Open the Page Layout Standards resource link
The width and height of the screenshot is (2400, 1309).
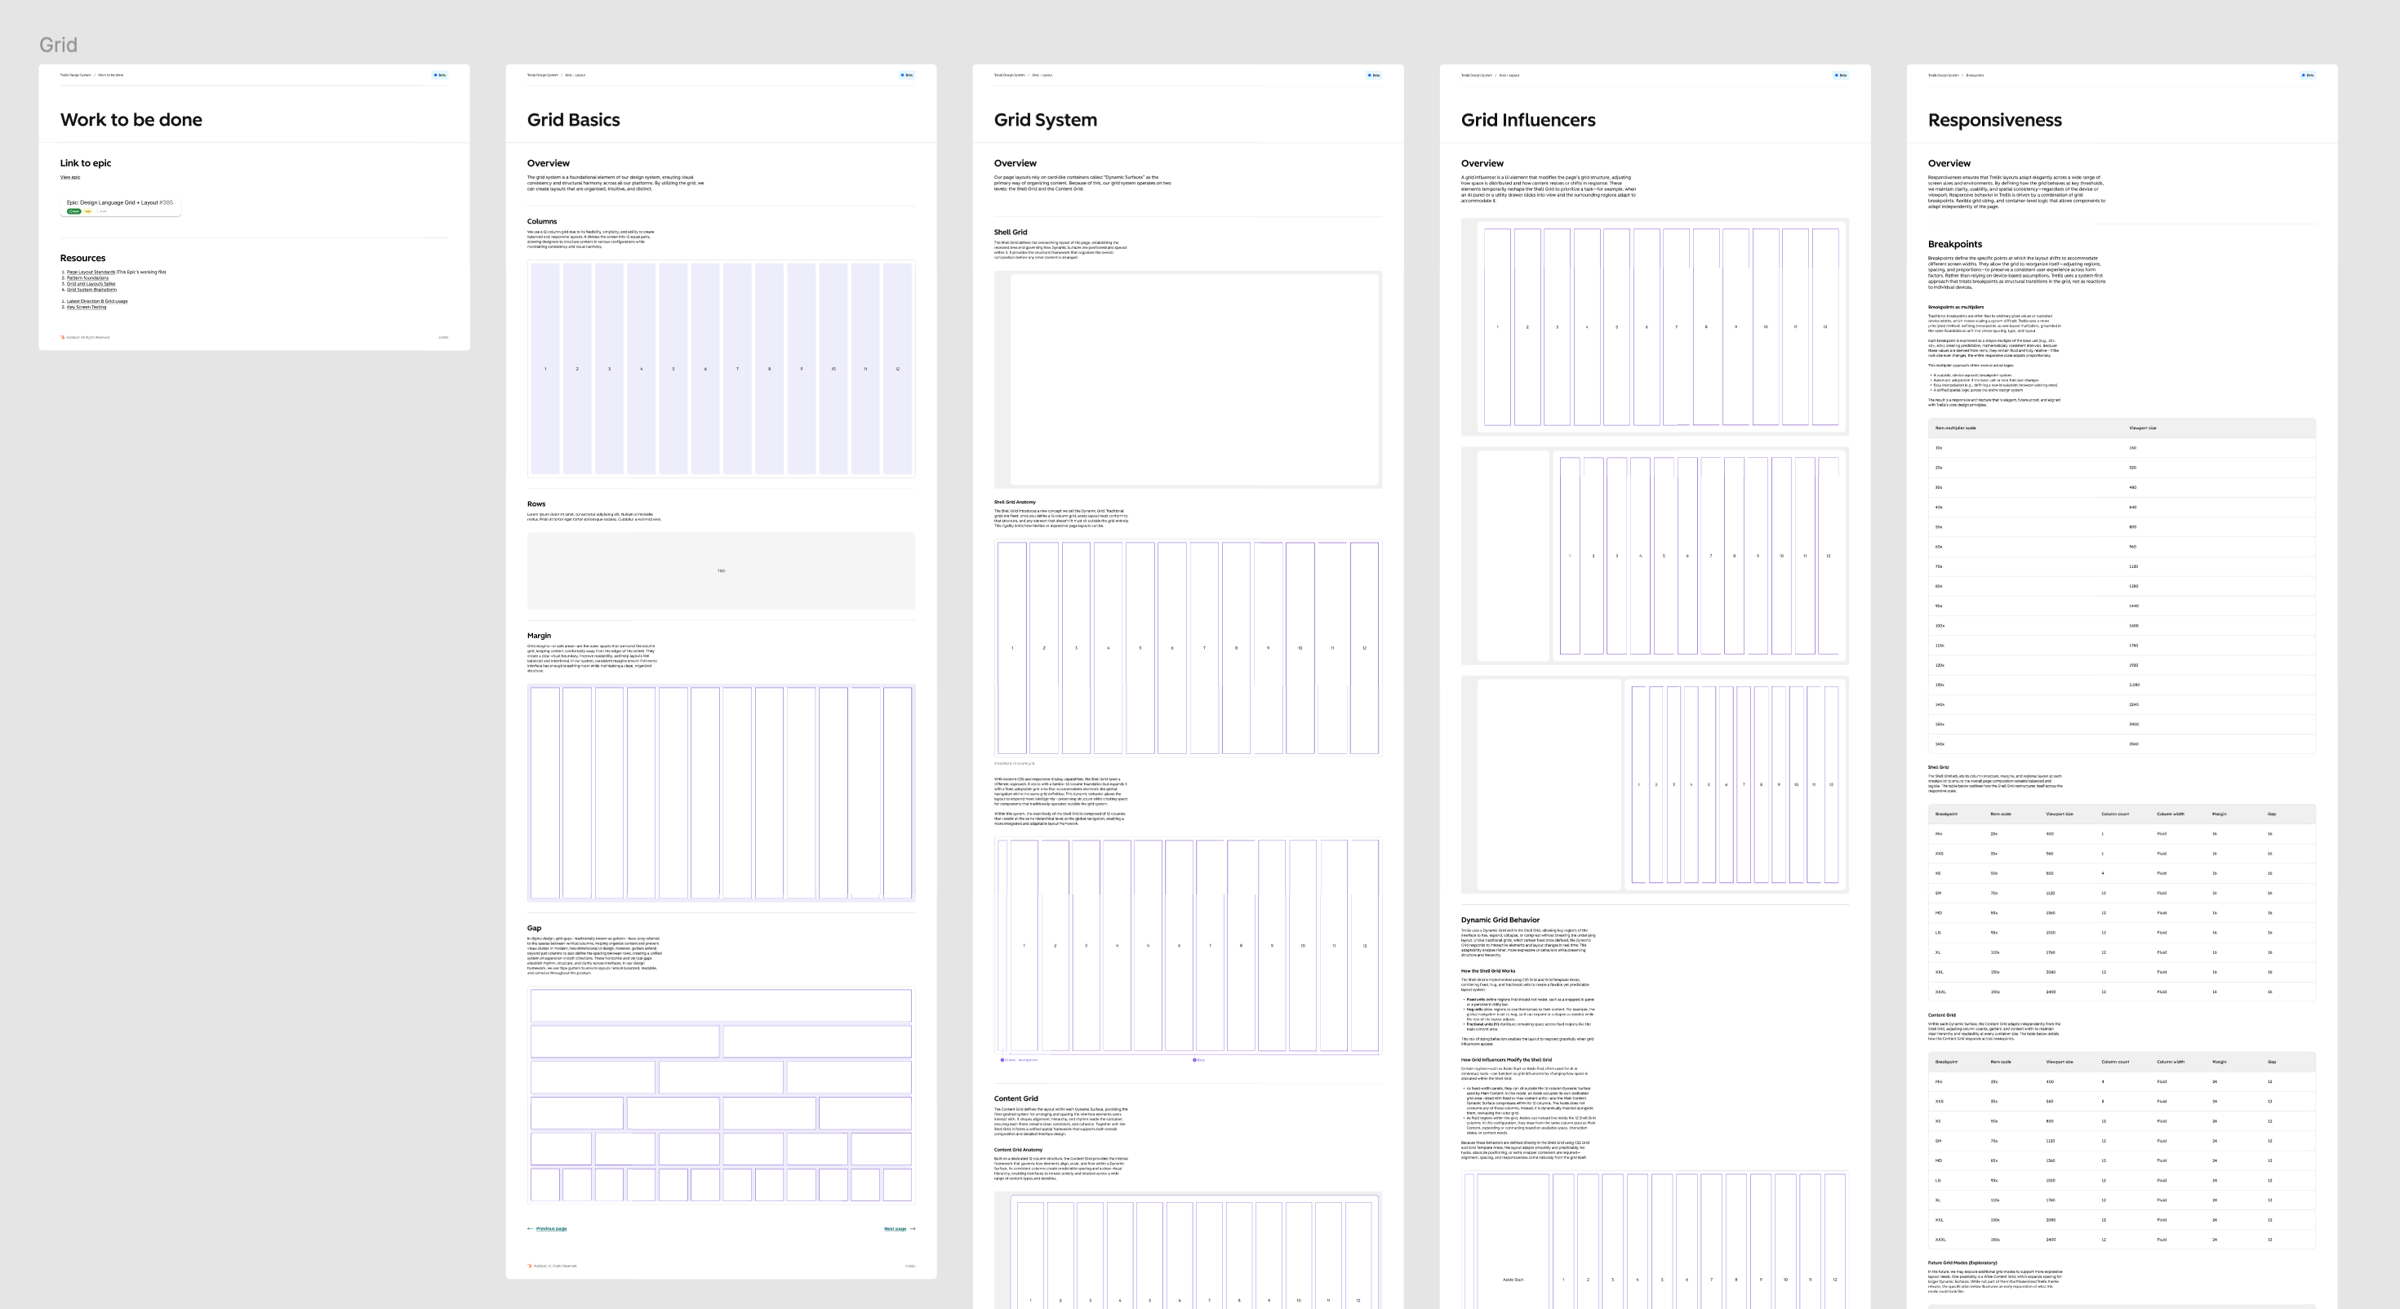point(91,272)
